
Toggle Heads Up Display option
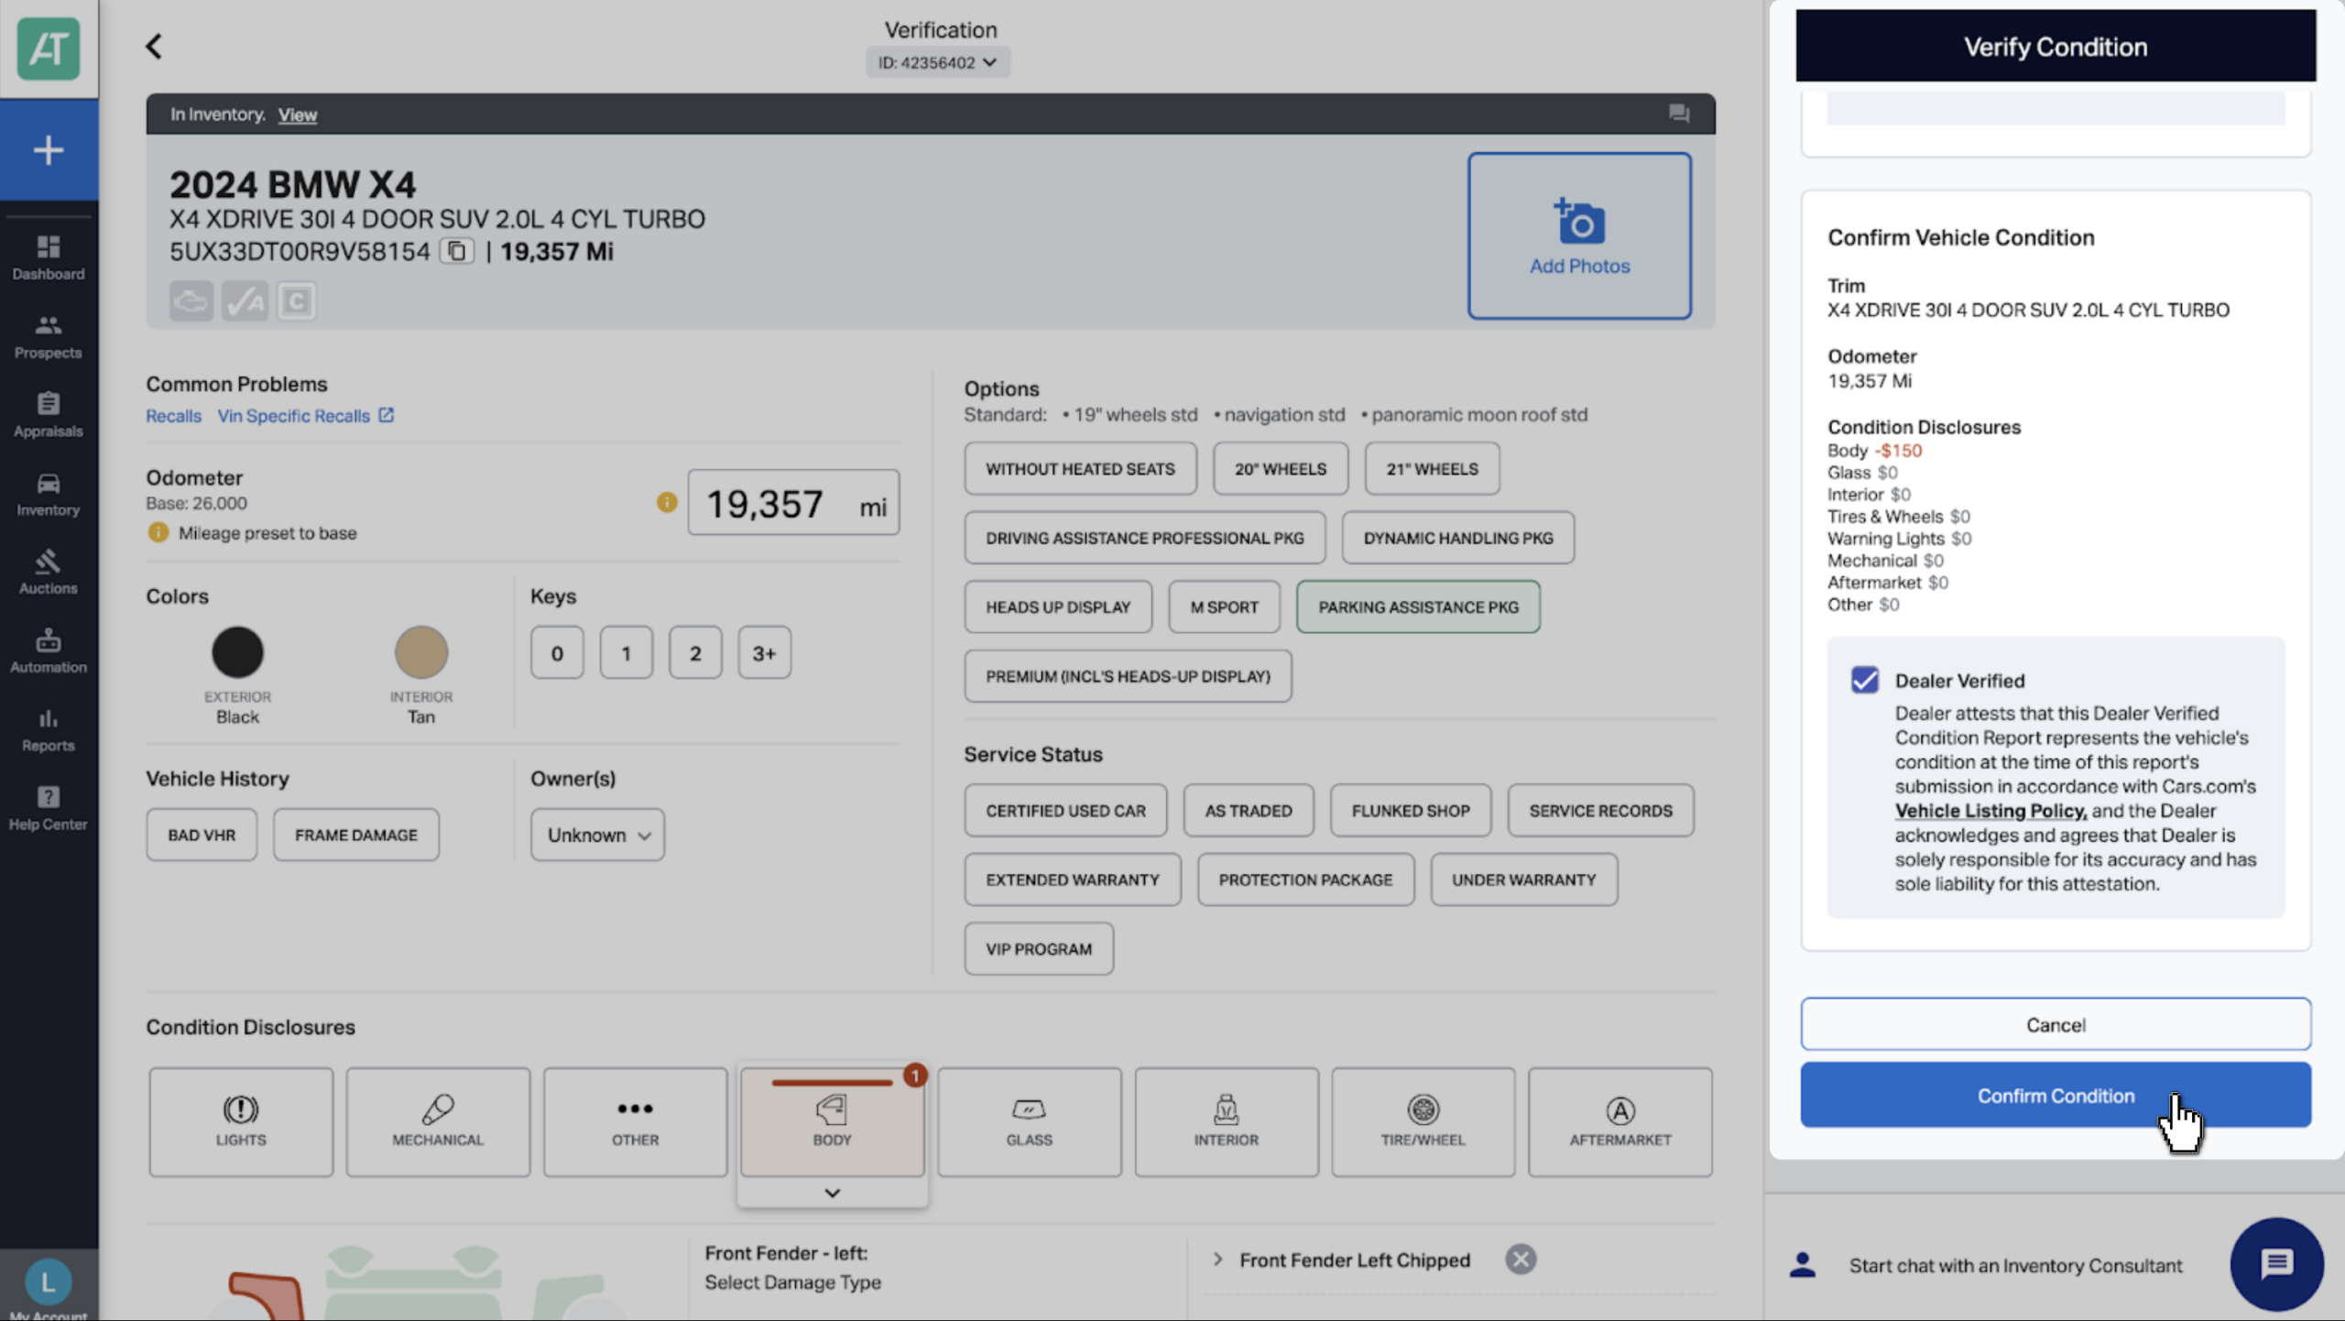[1058, 606]
